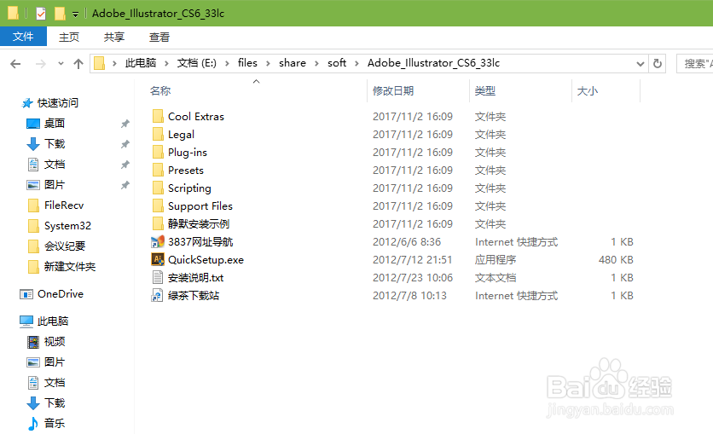Open 下载 under 快速访问

pyautogui.click(x=55, y=143)
